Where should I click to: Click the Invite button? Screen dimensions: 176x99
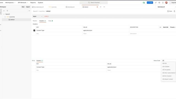150,2
